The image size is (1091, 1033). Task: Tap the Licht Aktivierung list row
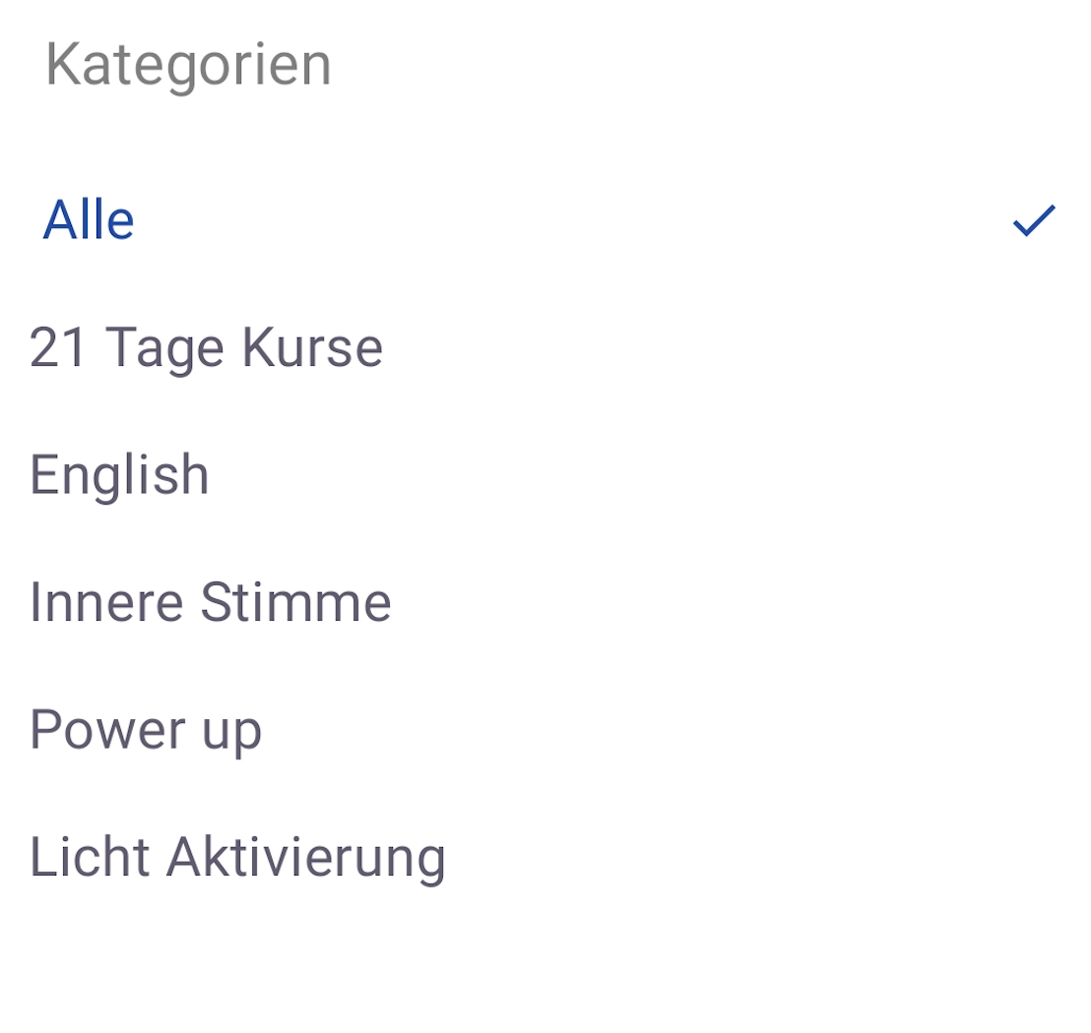pos(237,857)
